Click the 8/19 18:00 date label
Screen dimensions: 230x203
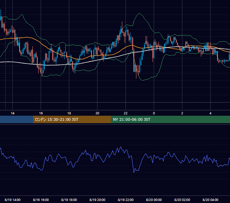(69, 200)
